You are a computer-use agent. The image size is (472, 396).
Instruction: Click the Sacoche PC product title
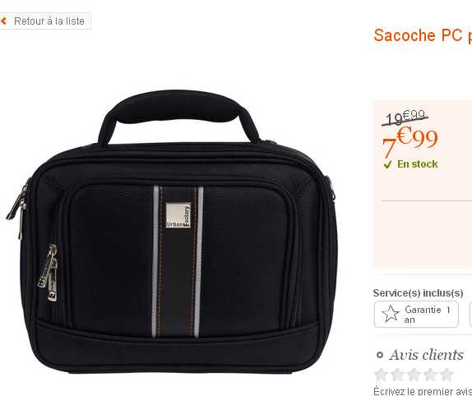pos(423,35)
